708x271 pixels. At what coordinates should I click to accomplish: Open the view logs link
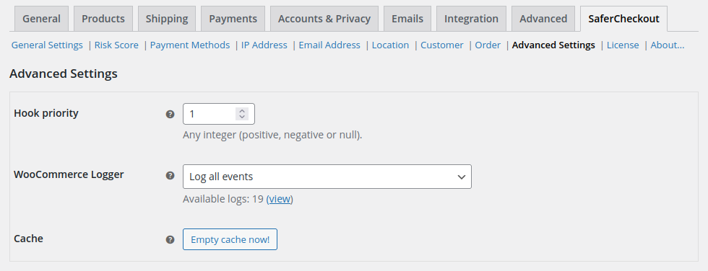coord(280,199)
